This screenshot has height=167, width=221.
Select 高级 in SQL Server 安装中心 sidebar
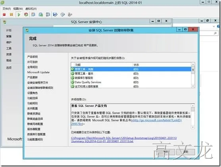pyautogui.click(x=9, y=60)
